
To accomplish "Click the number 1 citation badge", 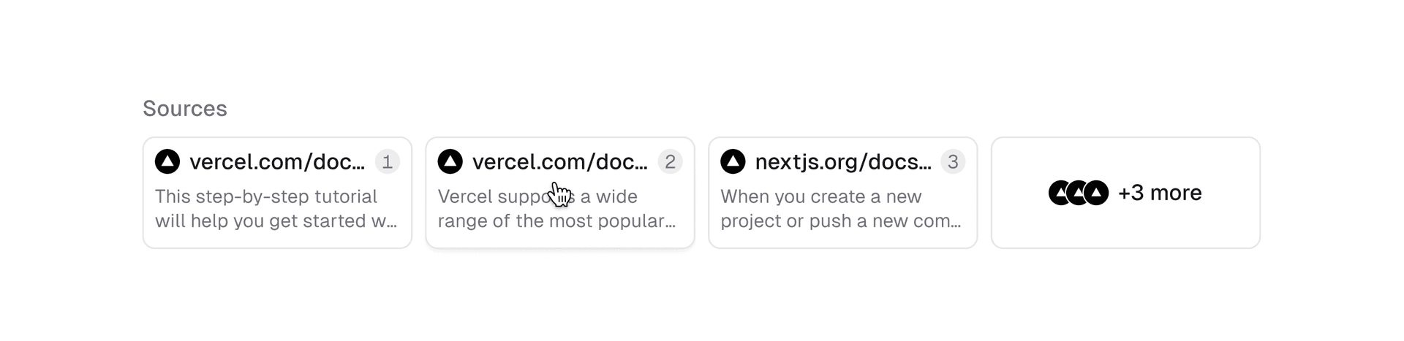I will (388, 161).
